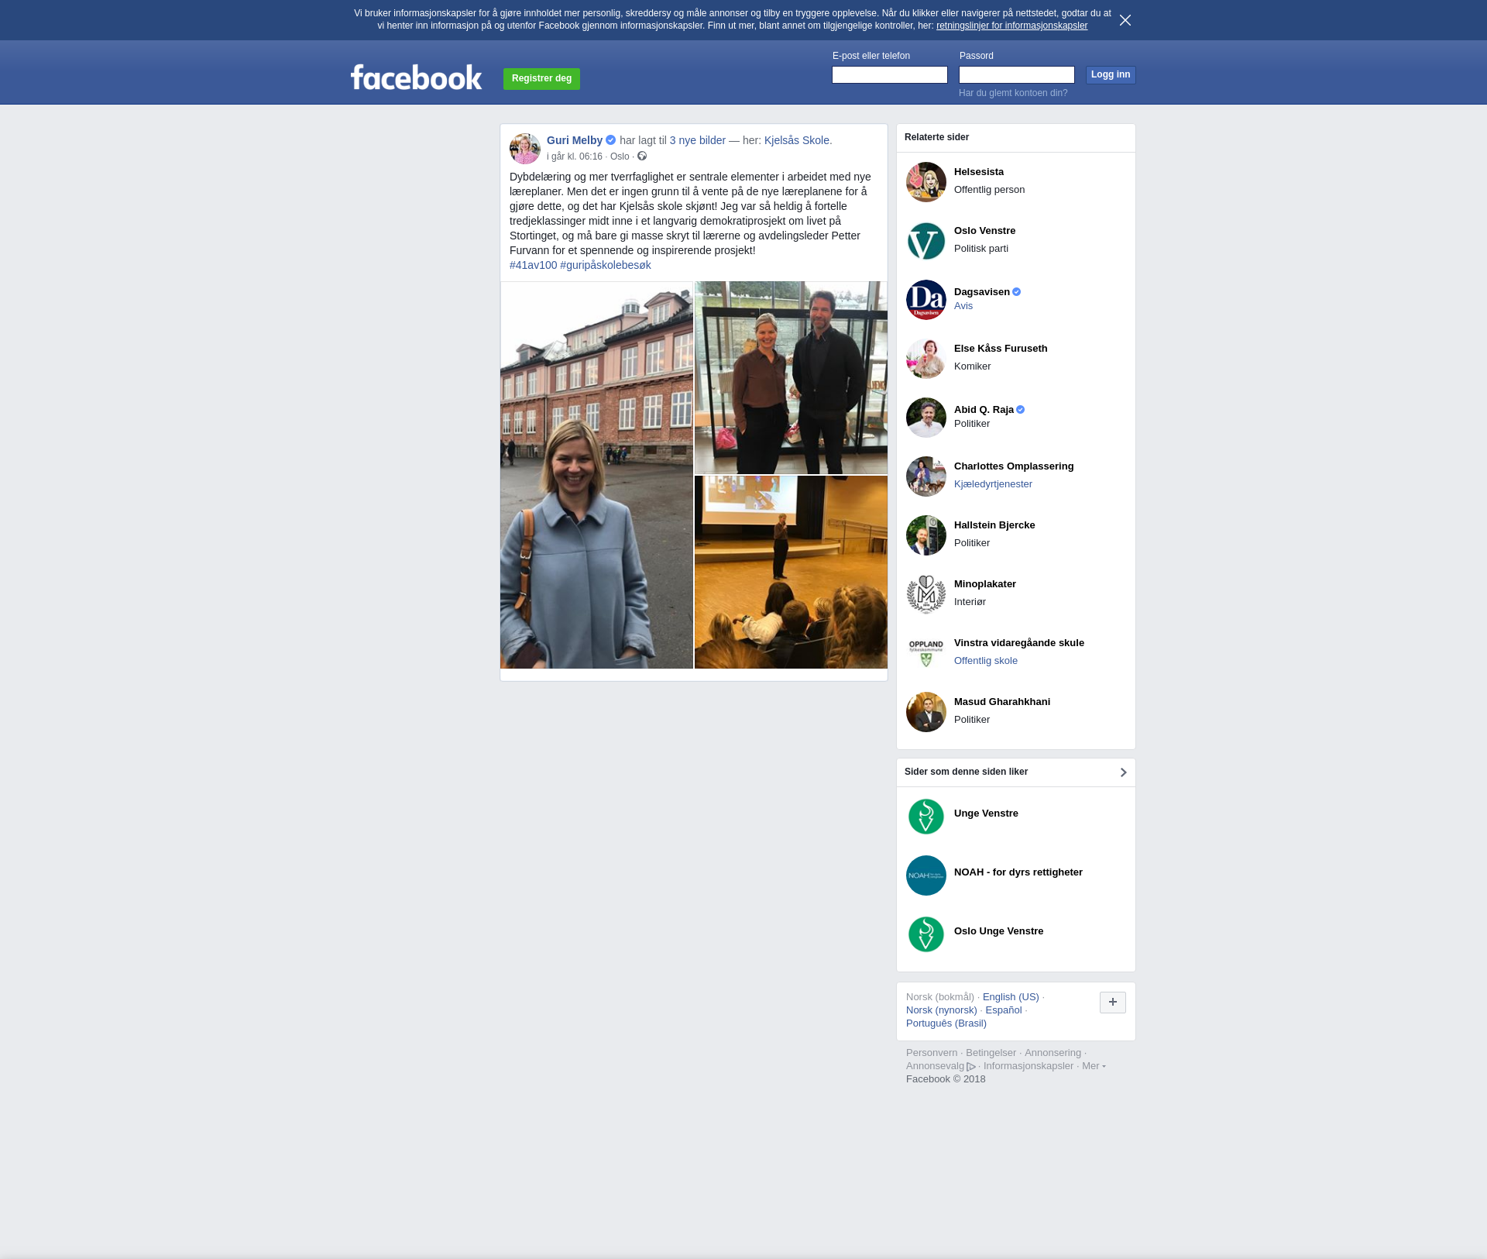The width and height of the screenshot is (1487, 1259).
Task: Switch language to Español
Action: click(x=1004, y=1010)
